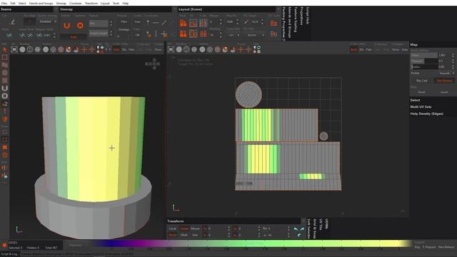
Task: Click the Optimize icon in Unwrap panel
Action: pos(80,26)
